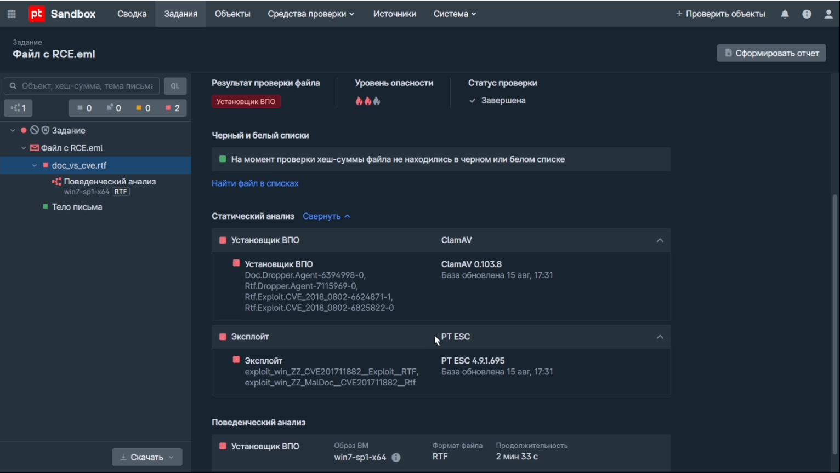Image resolution: width=840 pixels, height=473 pixels.
Task: Collapse the ClamAV result section
Action: [x=660, y=240]
